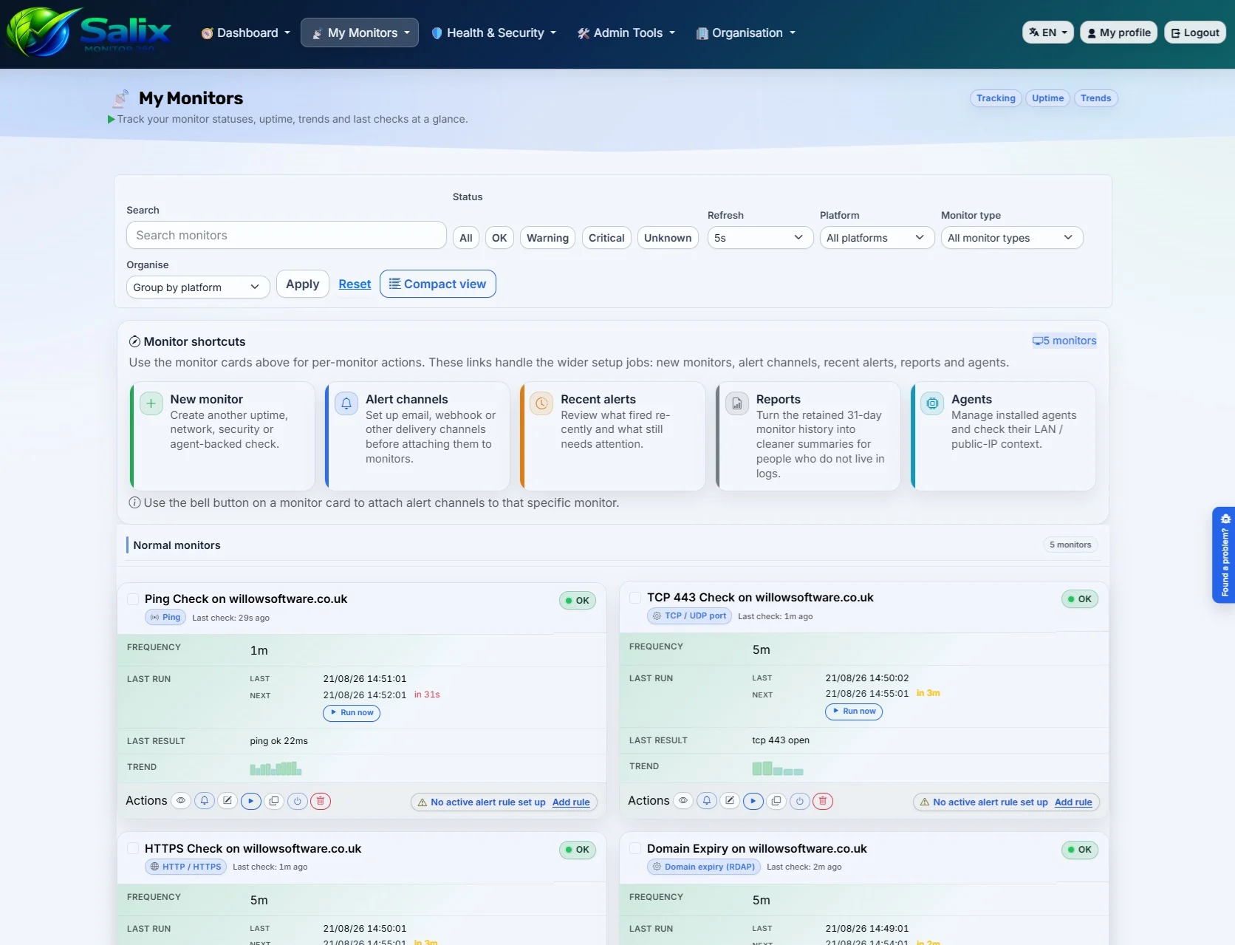Log out using the Logout button
The width and height of the screenshot is (1235, 945).
[x=1195, y=33]
